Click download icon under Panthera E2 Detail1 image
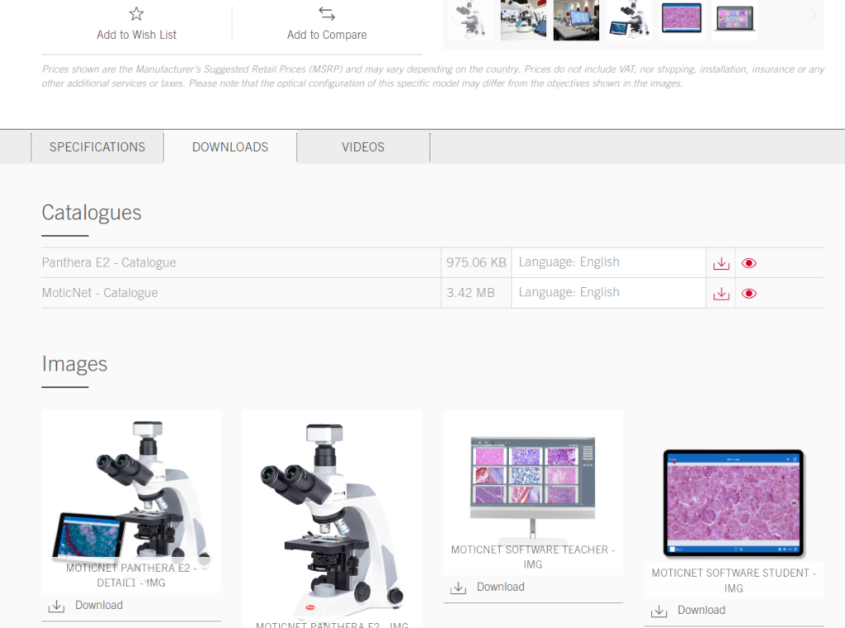845x628 pixels. 57,606
